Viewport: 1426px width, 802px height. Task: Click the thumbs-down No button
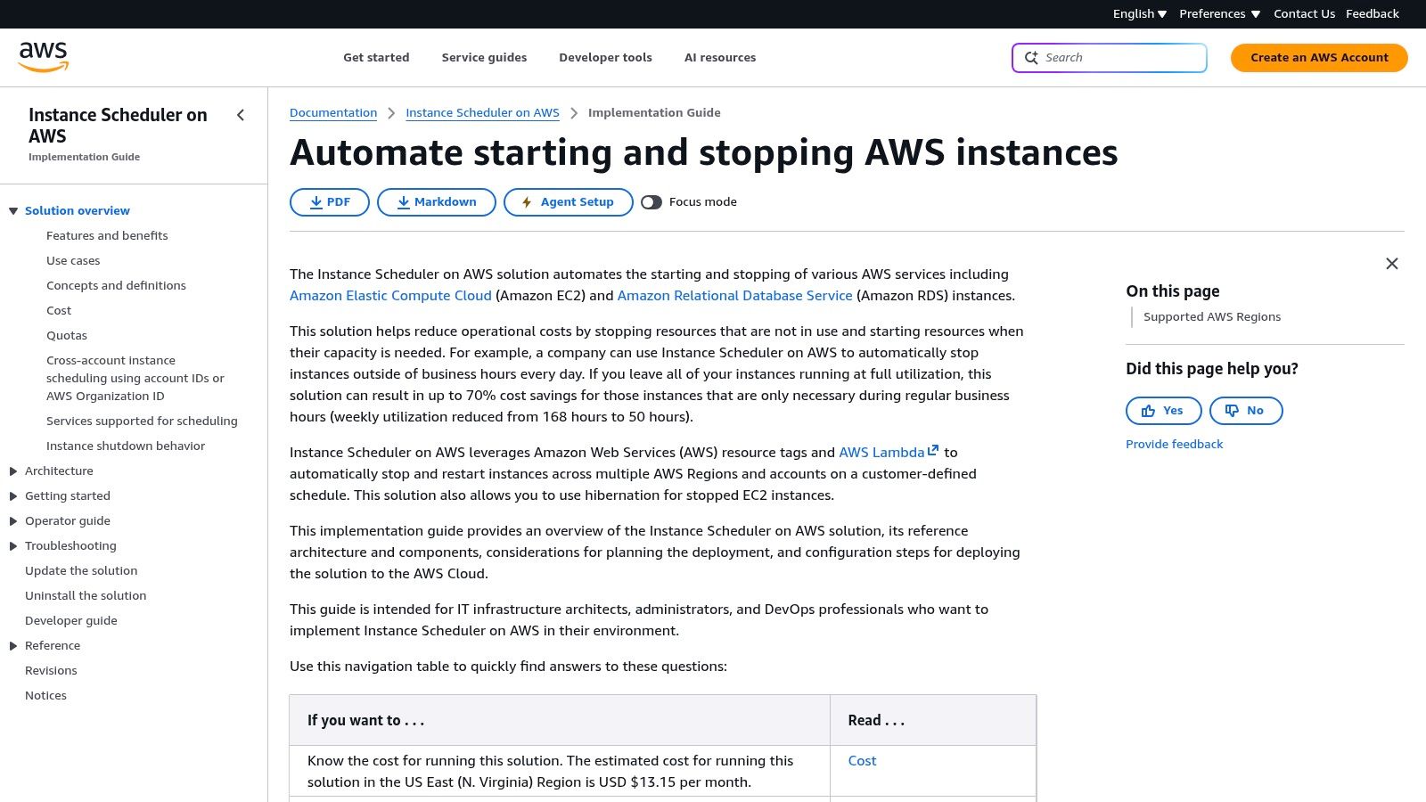coord(1246,411)
